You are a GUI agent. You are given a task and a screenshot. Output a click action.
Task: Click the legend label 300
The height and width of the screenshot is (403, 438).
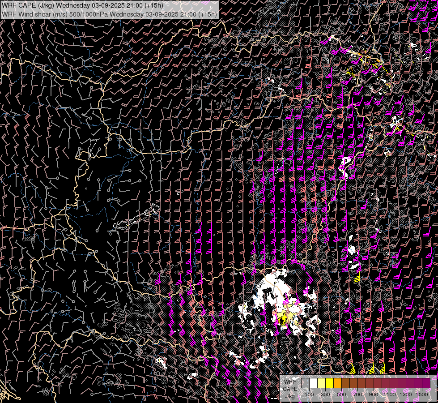point(325,394)
